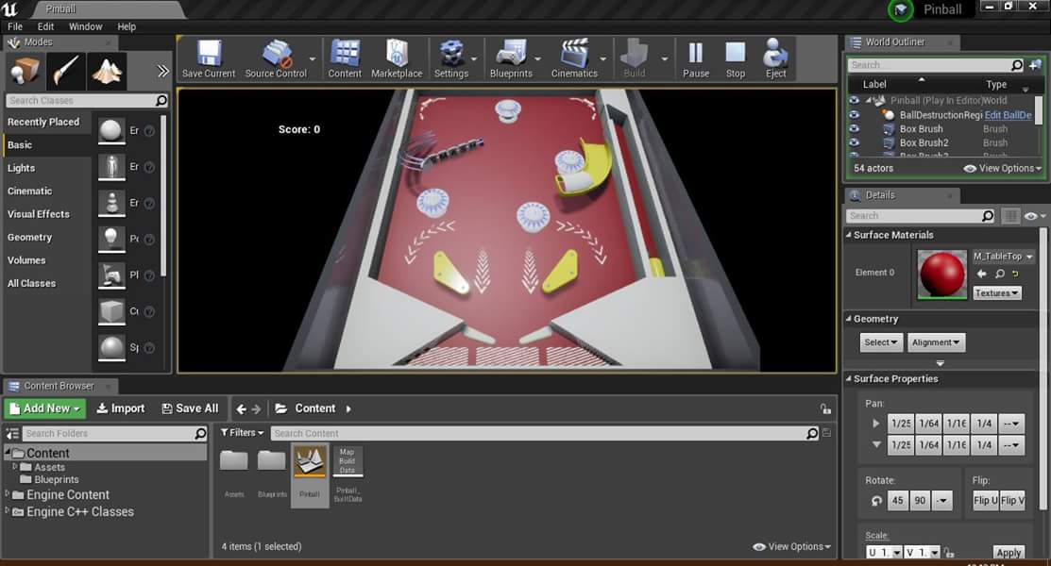Open help for the Cube placement item
The image size is (1051, 566).
[x=149, y=311]
